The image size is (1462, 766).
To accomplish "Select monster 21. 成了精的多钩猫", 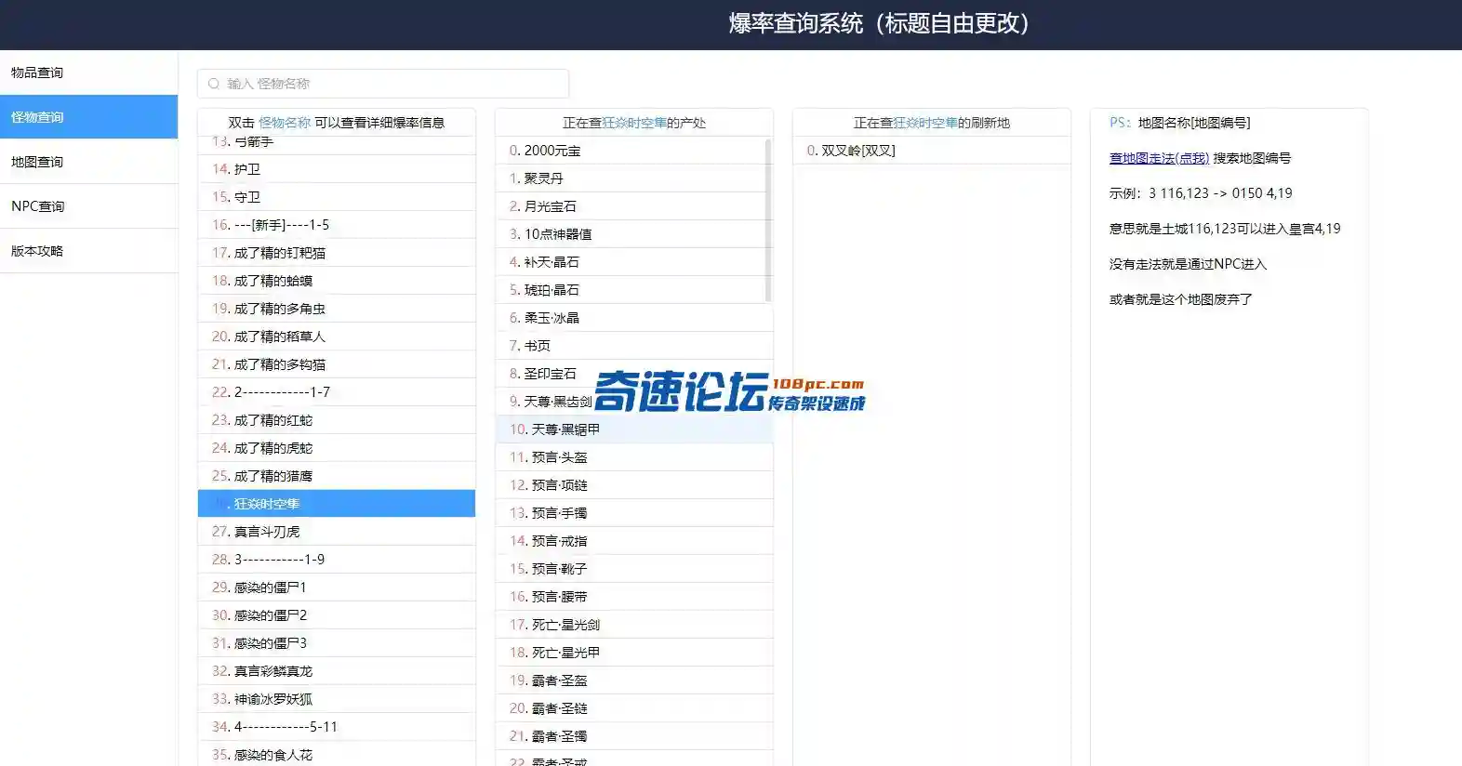I will [x=337, y=364].
